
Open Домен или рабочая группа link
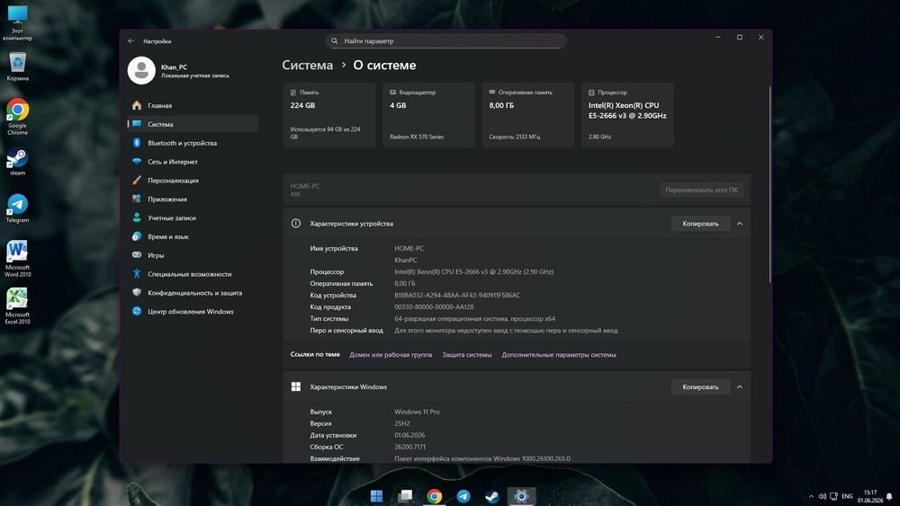[391, 355]
